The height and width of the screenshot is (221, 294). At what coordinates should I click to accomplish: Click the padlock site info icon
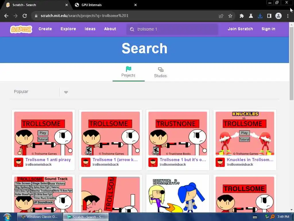click(36, 16)
